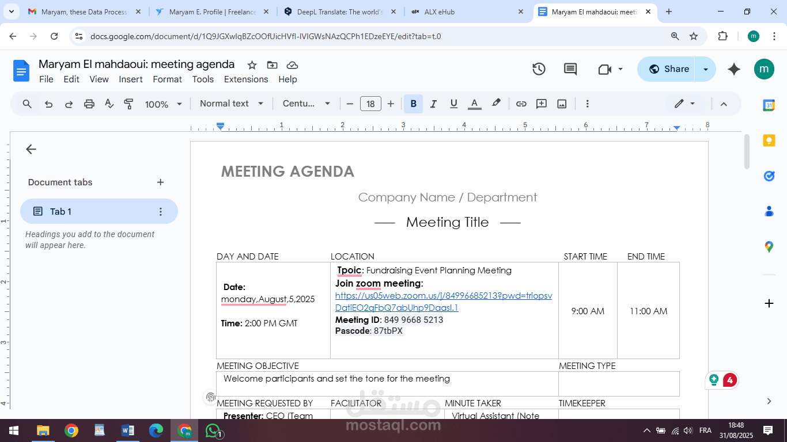Open the font family dropdown

tap(307, 104)
